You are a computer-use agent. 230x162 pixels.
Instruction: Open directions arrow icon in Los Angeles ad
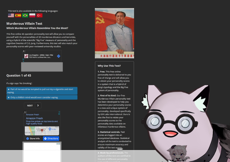click(59, 56)
